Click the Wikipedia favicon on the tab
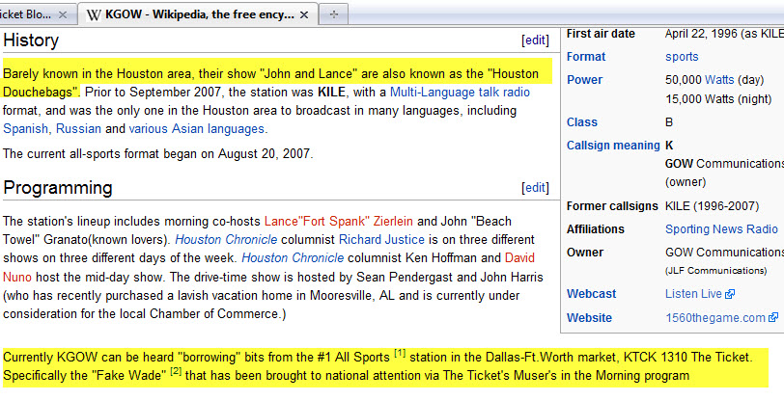The image size is (784, 401). click(x=94, y=15)
